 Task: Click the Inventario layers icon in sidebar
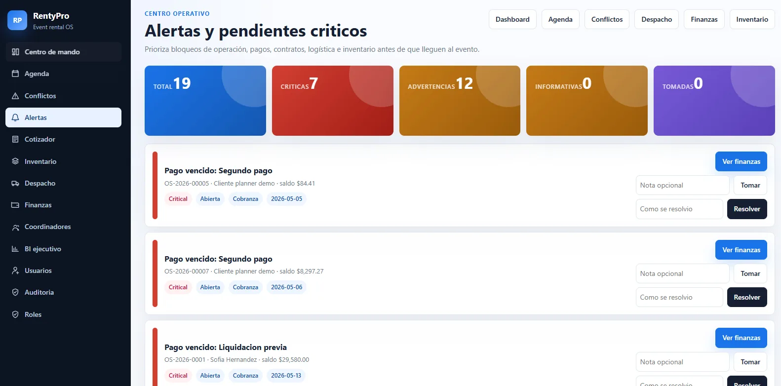[15, 161]
